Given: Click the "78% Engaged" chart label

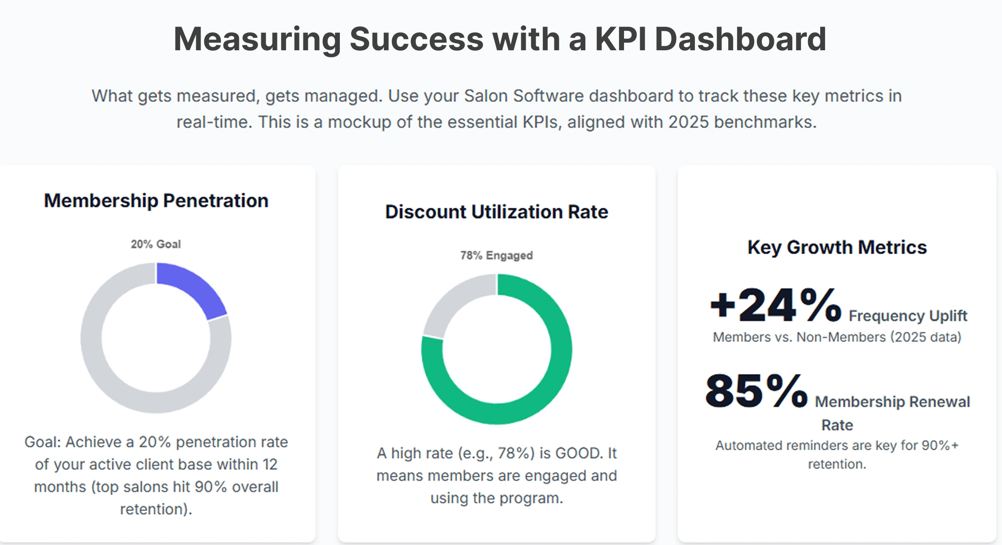Looking at the screenshot, I should click(x=497, y=255).
